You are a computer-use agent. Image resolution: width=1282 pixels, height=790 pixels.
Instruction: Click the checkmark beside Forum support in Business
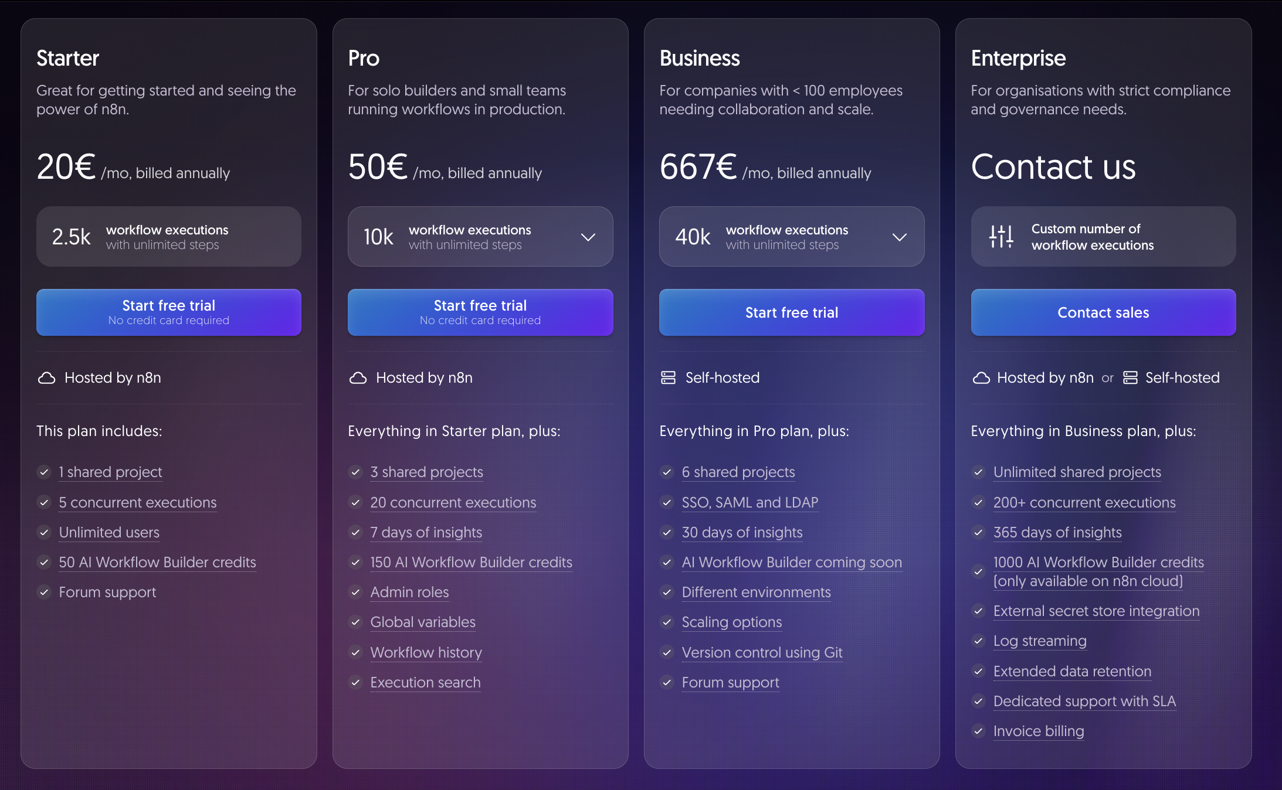coord(667,683)
